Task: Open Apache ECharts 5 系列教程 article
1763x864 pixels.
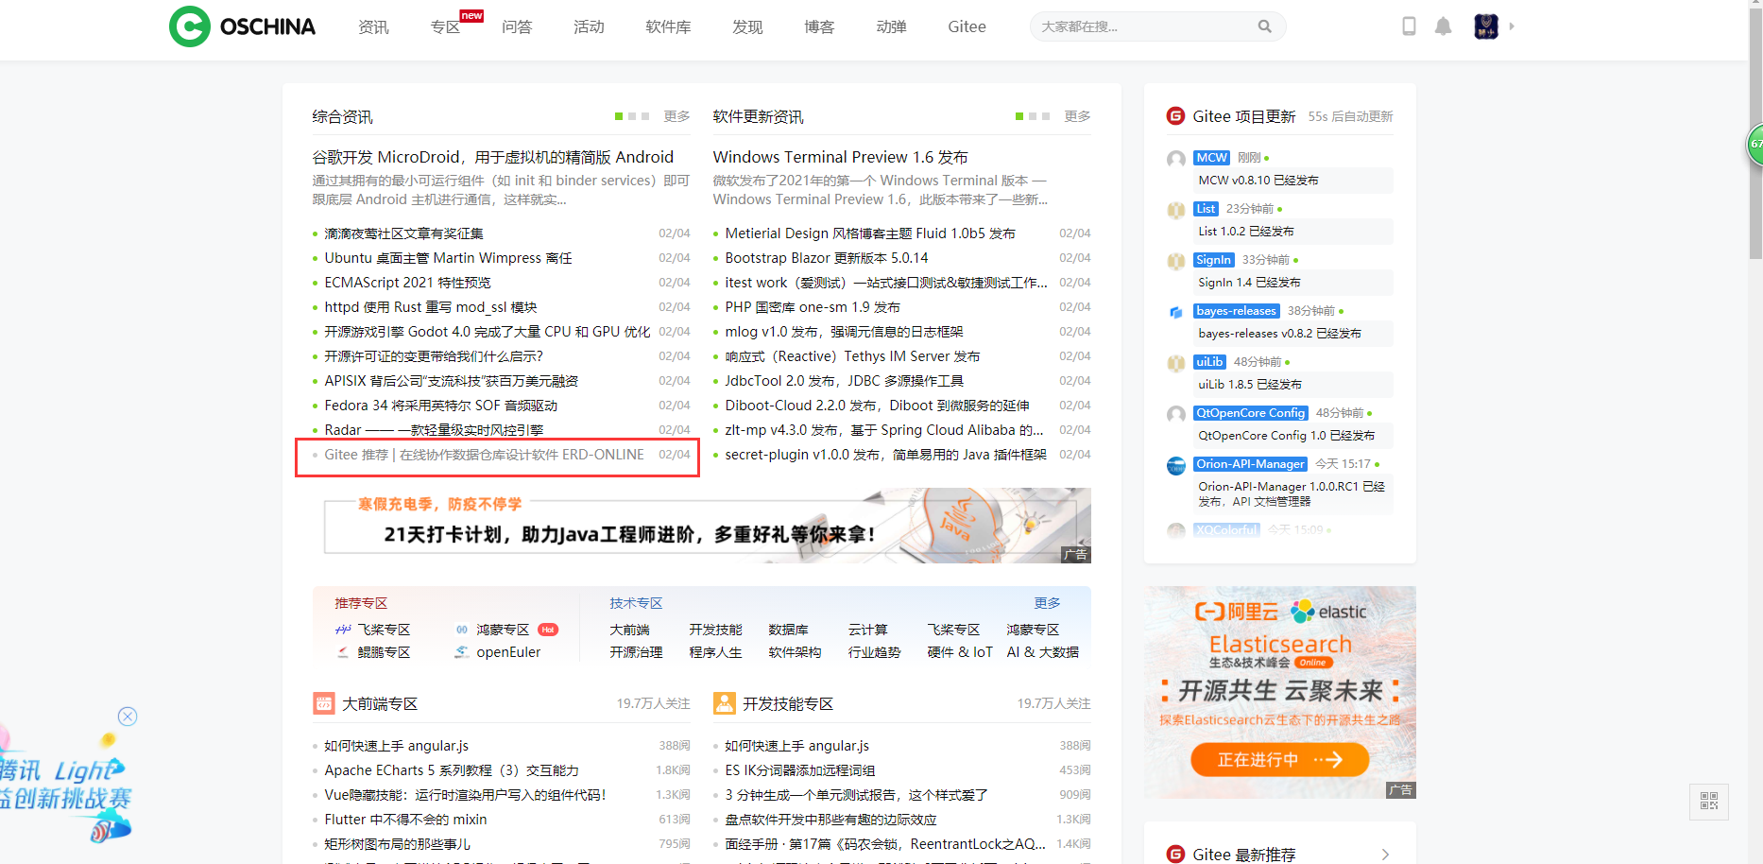Action: pos(452,770)
